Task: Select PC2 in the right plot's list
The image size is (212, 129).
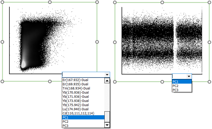Action: click(182, 86)
